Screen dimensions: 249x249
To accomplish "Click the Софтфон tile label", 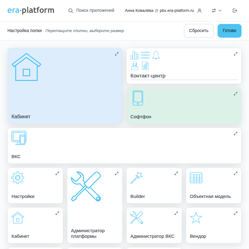I will 141,117.
